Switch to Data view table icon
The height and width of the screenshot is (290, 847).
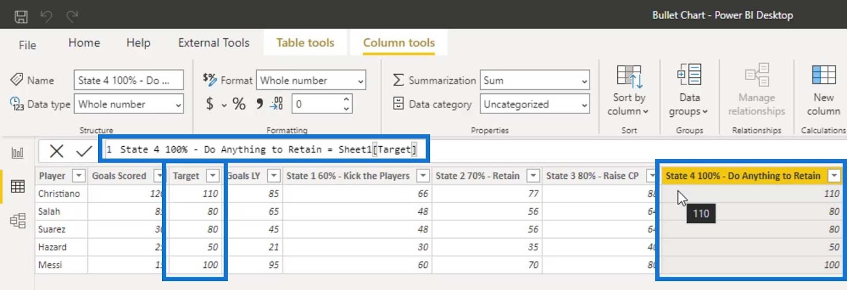click(17, 186)
